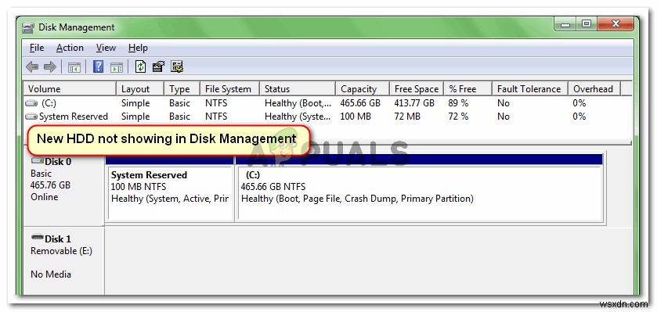
Task: Click the Forward arrow toolbar icon
Action: (x=49, y=67)
